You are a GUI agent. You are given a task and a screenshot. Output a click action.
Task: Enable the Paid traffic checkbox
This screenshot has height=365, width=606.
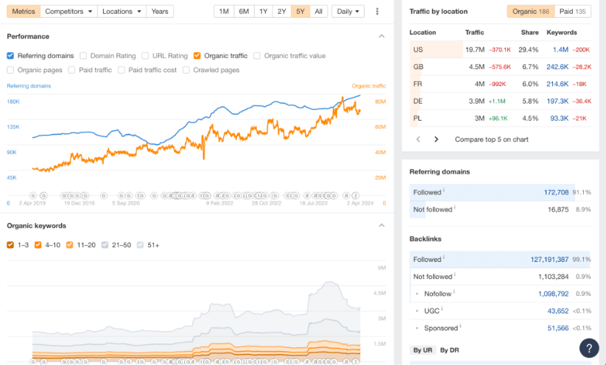pos(71,70)
